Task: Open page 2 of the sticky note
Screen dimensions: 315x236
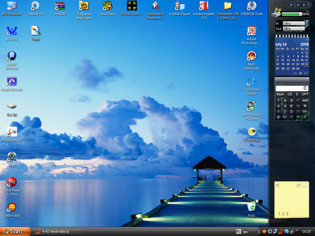Action: point(283,214)
